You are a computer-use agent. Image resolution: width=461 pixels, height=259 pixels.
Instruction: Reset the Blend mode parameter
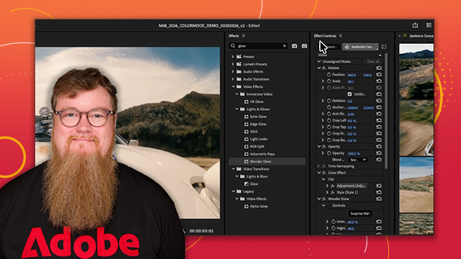[x=379, y=160]
